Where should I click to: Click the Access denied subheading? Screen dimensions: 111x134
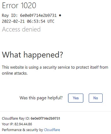pyautogui.click(x=21, y=29)
